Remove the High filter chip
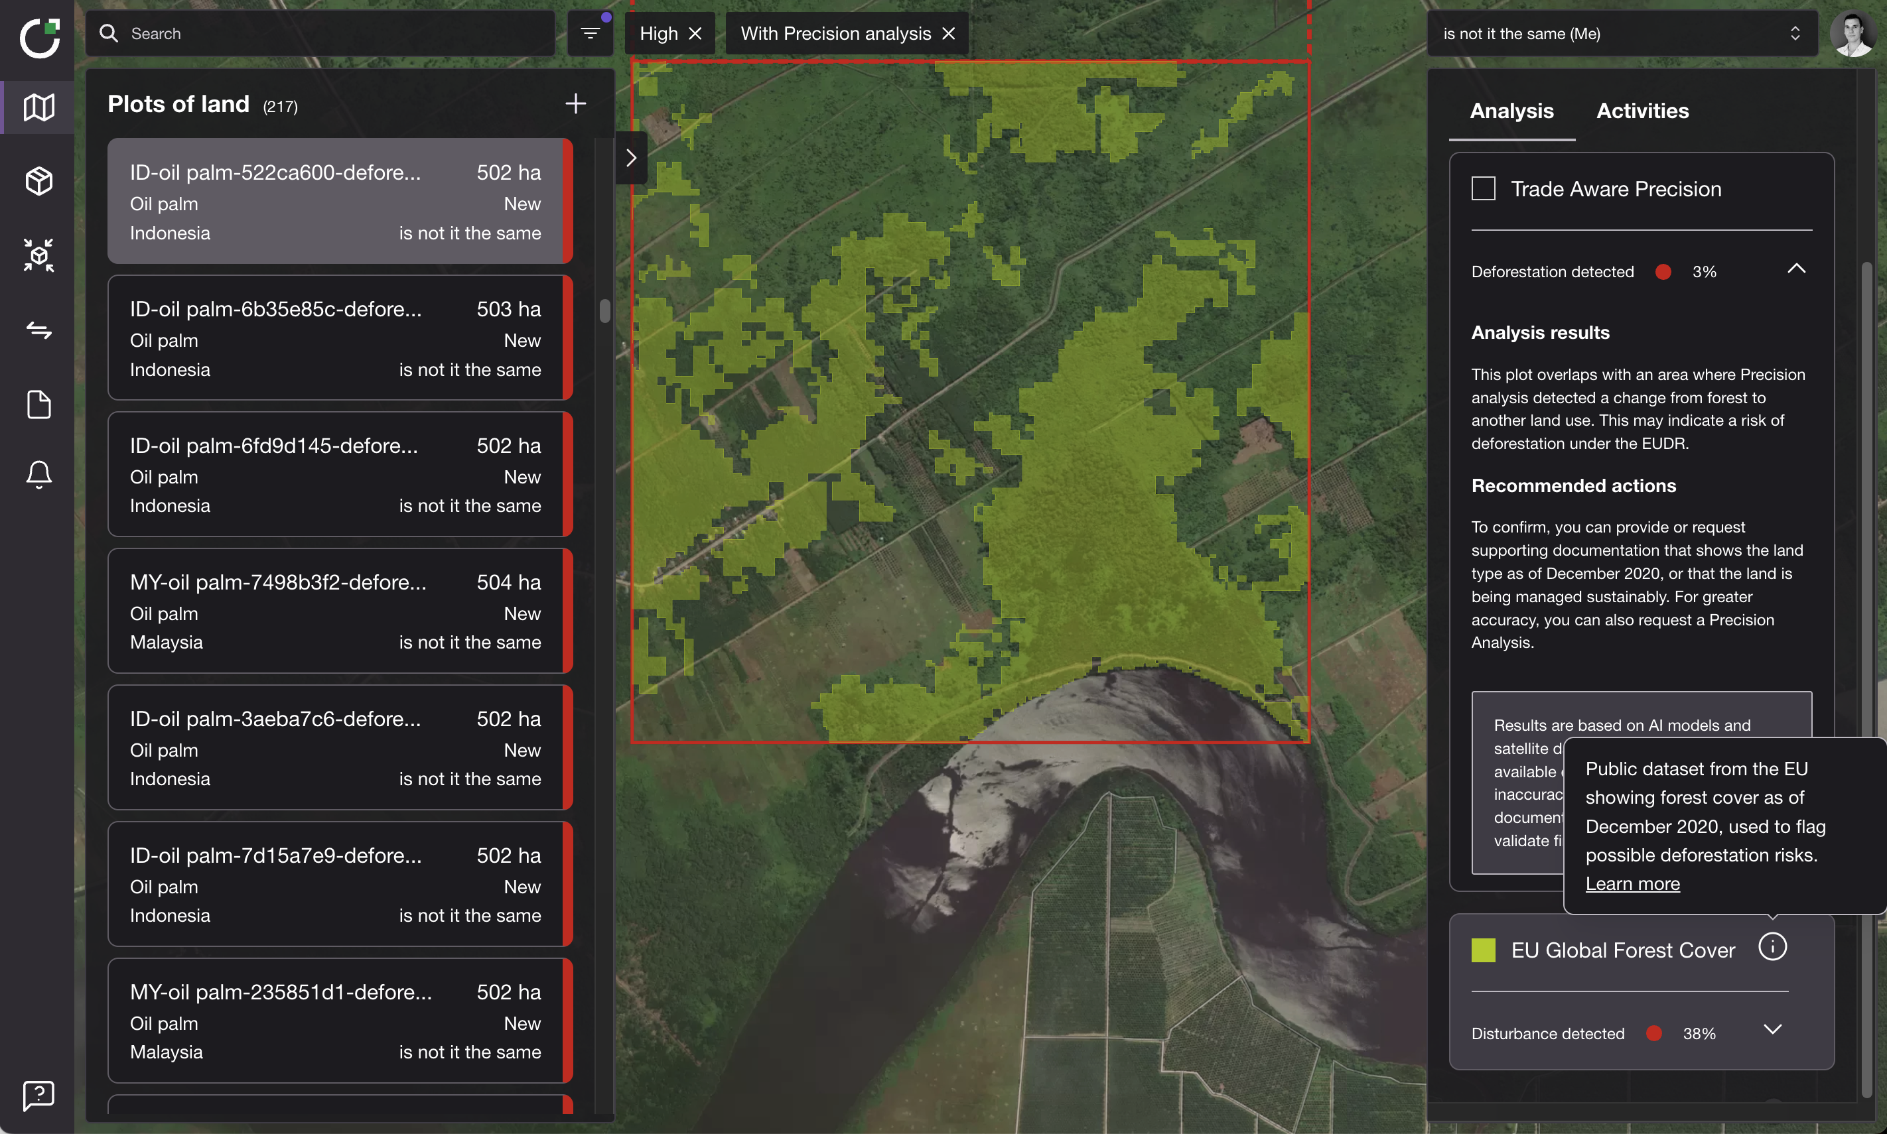 [695, 34]
